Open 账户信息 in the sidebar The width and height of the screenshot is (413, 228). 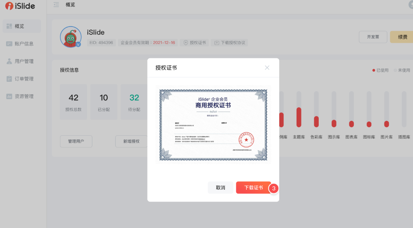24,44
